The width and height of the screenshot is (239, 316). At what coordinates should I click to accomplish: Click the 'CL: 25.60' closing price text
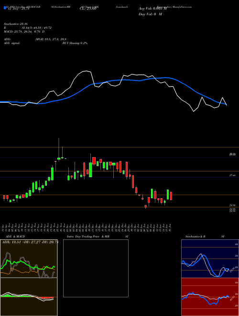coord(88,9)
